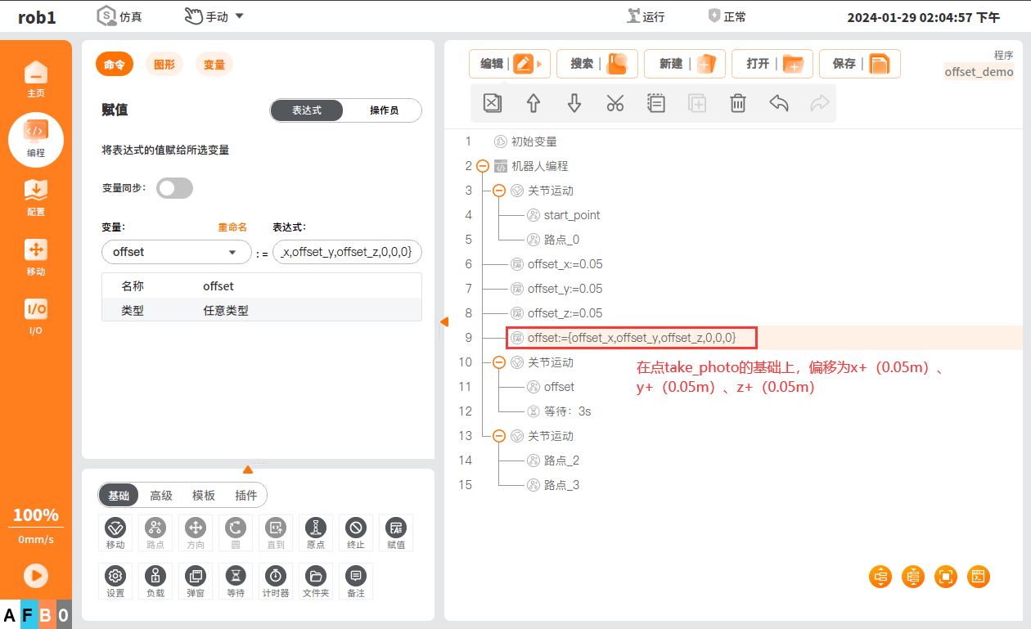Screen dimensions: 1031x629
Task: Click the undo arrow icon
Action: (778, 103)
